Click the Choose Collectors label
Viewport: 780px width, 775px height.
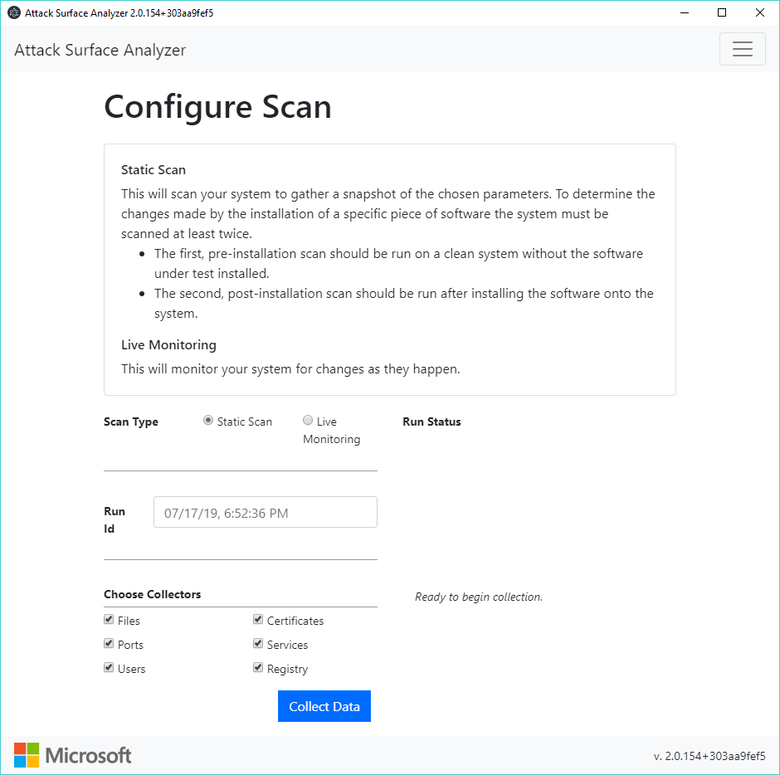pyautogui.click(x=152, y=594)
